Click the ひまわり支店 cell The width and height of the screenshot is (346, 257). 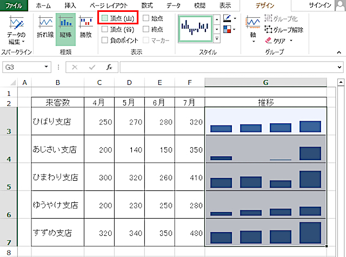pyautogui.click(x=58, y=177)
